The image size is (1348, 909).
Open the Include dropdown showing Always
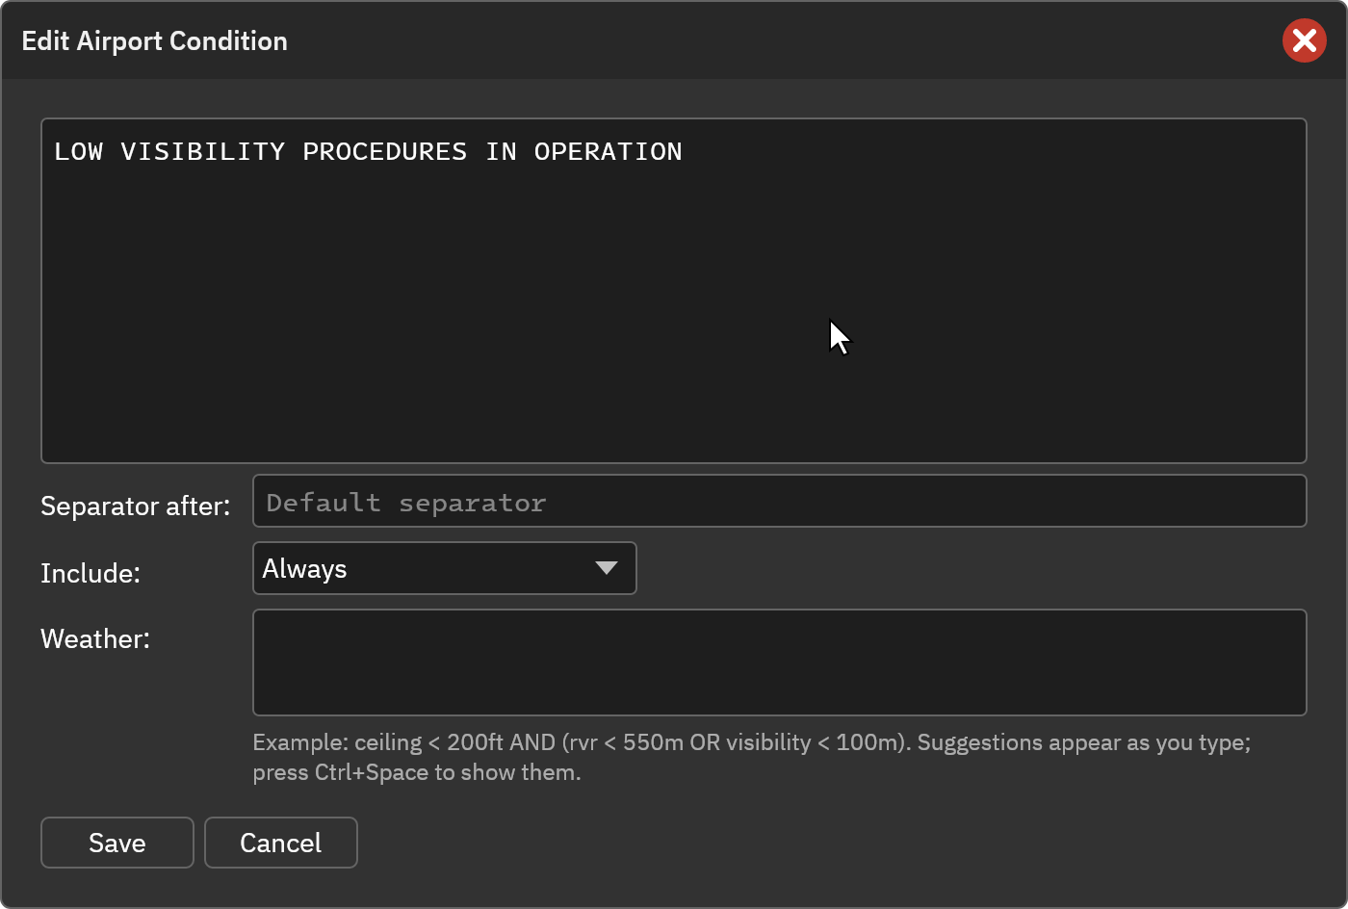click(x=444, y=568)
